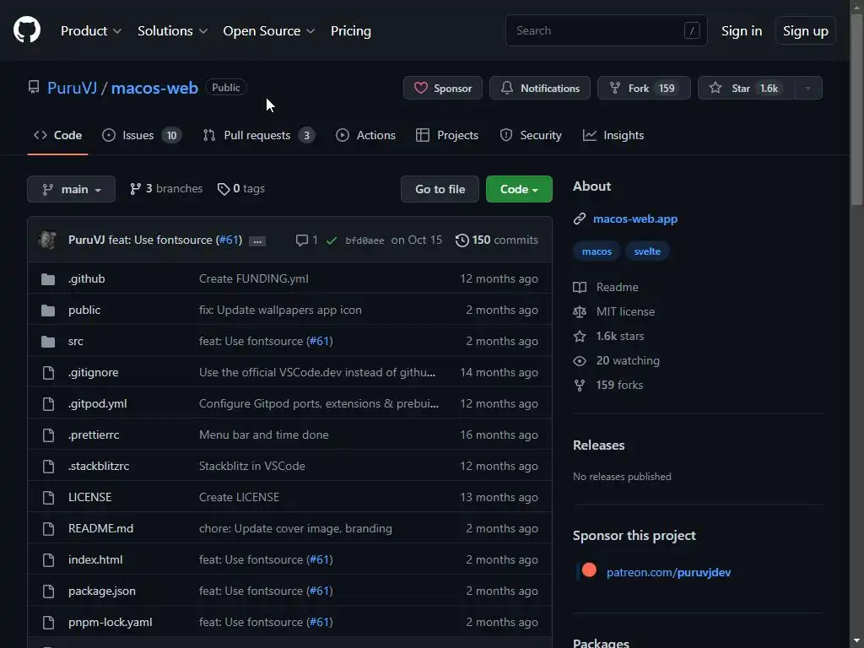Screen dimensions: 864x648
Task: Click the green checkmark build status icon
Action: (331, 240)
